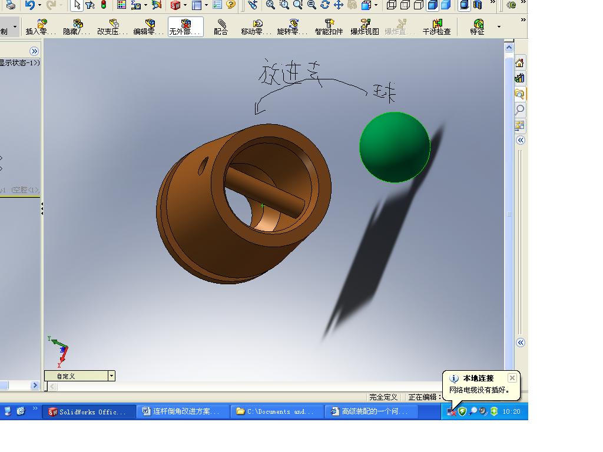
Task: Enable Shaded With Edges display
Action: [x=433, y=5]
